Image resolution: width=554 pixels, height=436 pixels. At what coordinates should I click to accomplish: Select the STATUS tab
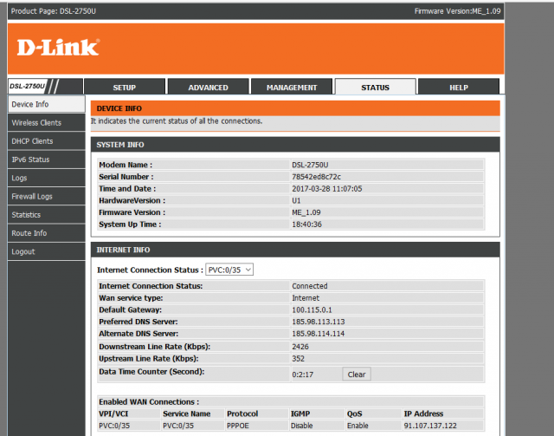click(x=375, y=88)
